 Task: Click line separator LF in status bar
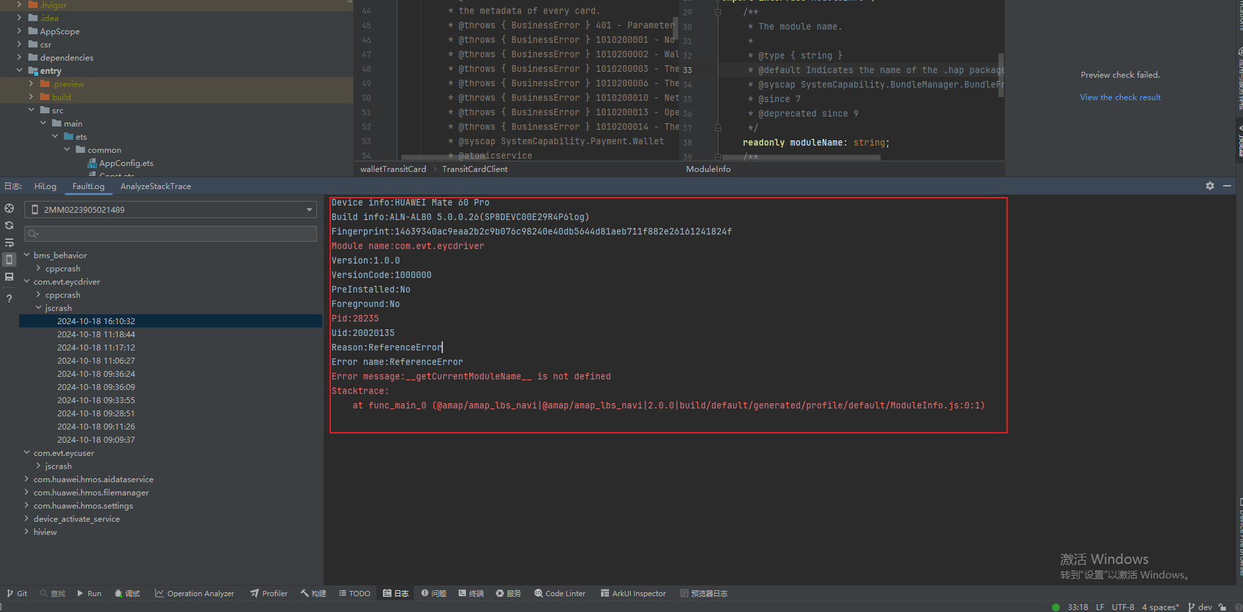click(1100, 607)
